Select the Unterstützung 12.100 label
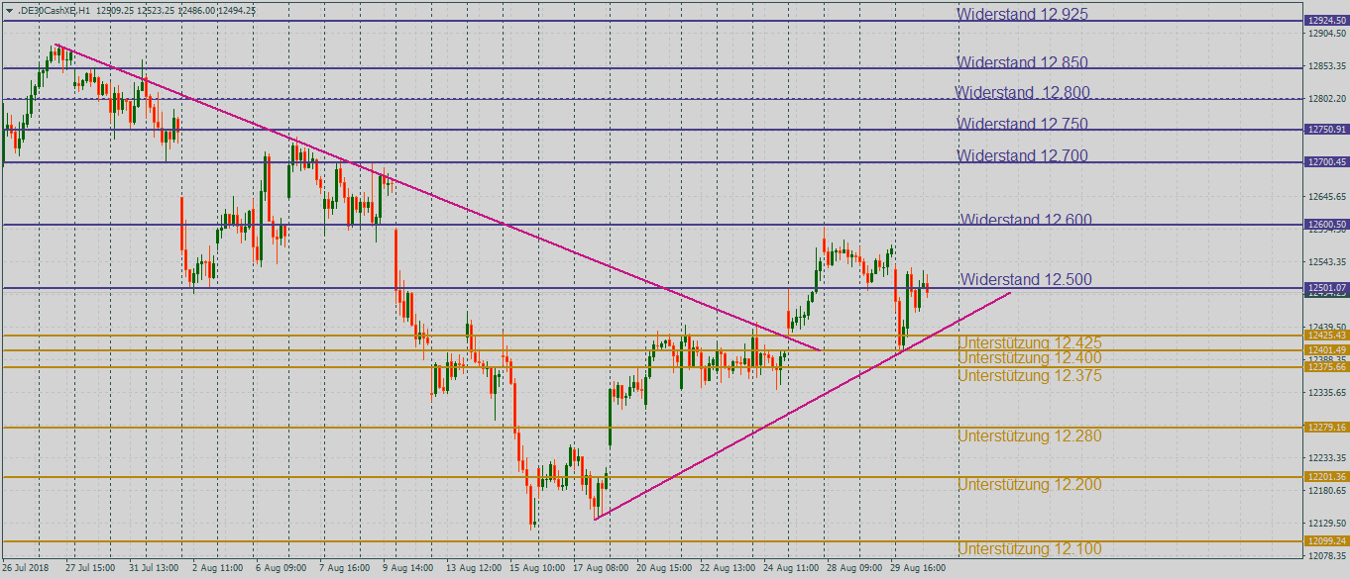The height and width of the screenshot is (579, 1350). pos(1030,548)
